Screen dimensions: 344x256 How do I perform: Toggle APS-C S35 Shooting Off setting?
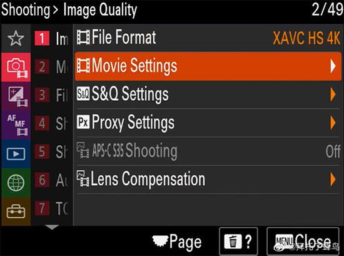click(208, 151)
